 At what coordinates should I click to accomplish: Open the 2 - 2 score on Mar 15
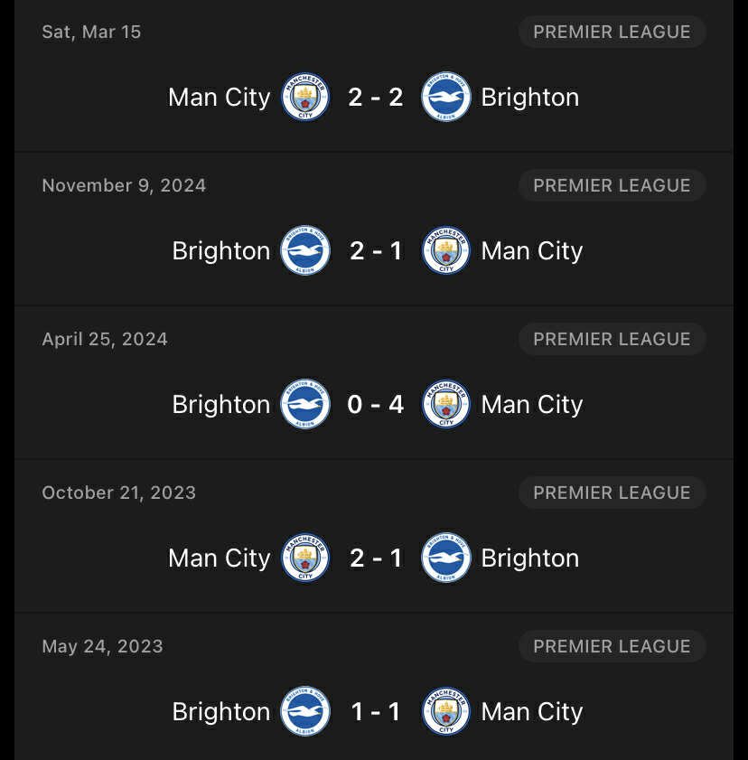click(x=376, y=98)
